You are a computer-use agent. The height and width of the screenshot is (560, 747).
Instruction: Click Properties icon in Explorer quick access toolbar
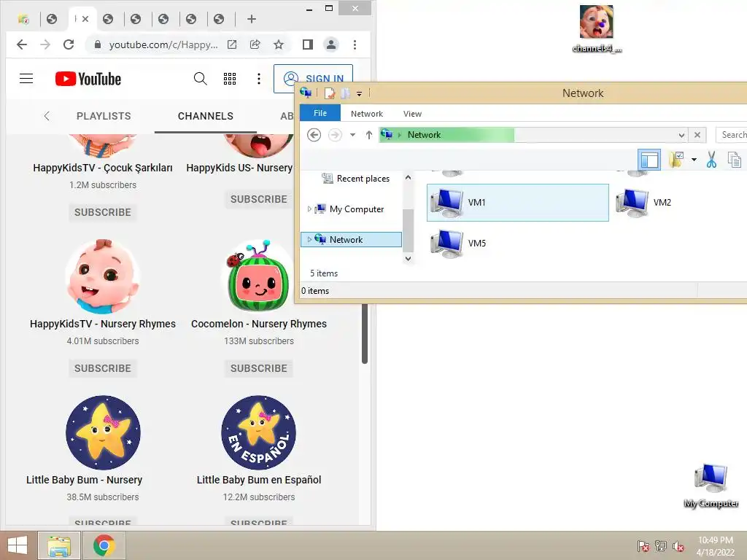(330, 93)
